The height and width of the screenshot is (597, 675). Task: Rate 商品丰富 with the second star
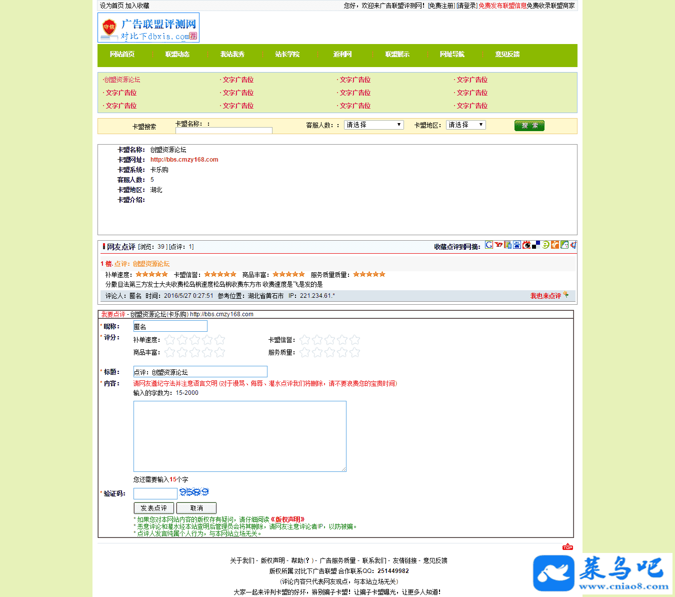pyautogui.click(x=182, y=352)
